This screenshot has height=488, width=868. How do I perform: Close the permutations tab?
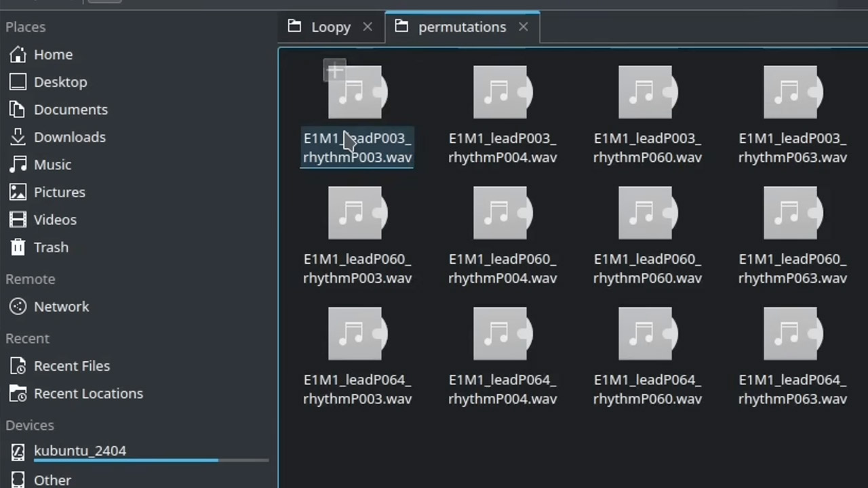(524, 27)
